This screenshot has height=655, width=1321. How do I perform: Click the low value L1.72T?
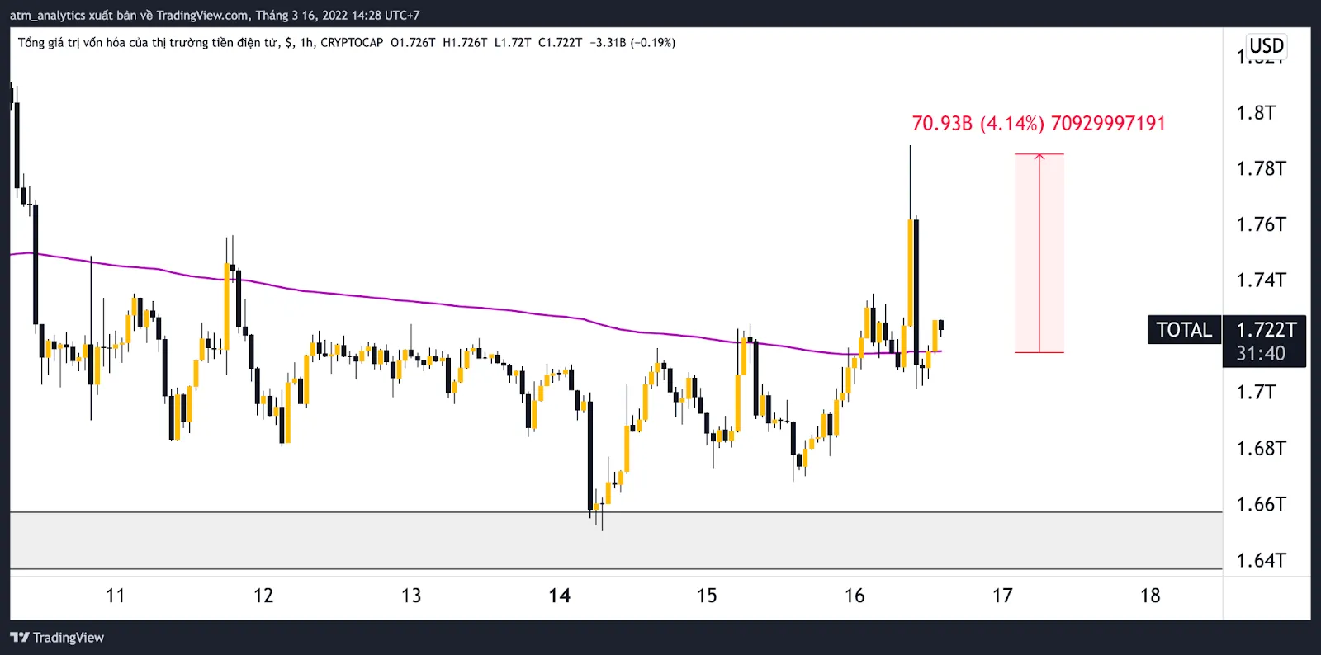tap(513, 42)
